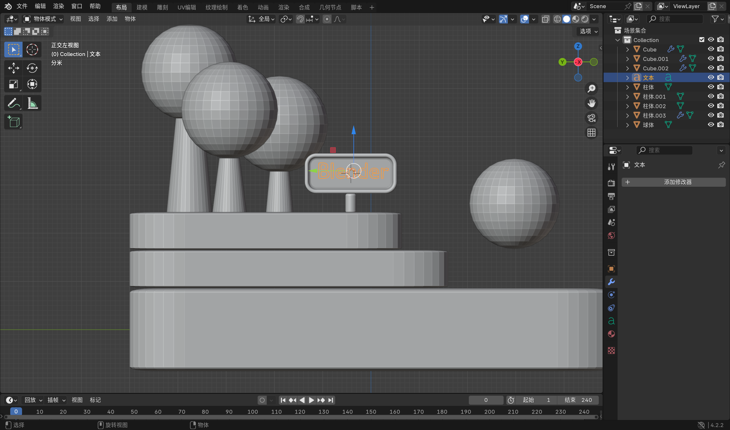Hide Cube.001 in viewport

point(711,59)
